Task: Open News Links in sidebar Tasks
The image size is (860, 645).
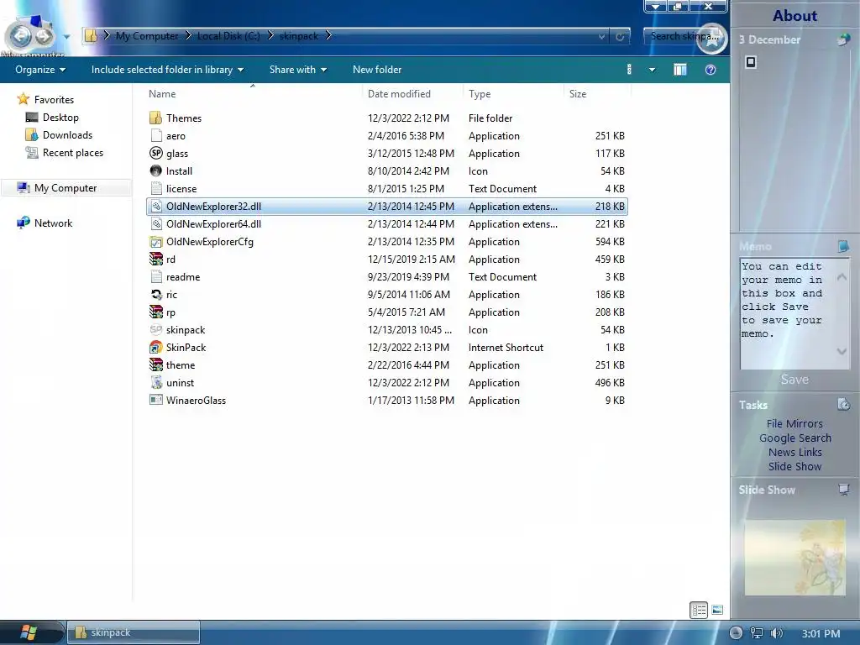Action: tap(794, 452)
